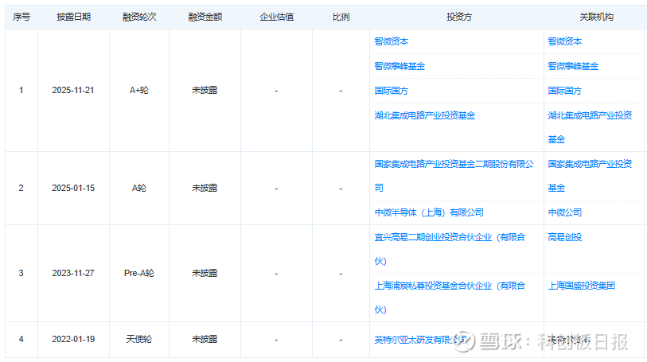Open 国际国方 link in 投资方 column
Image resolution: width=647 pixels, height=362 pixels.
tap(392, 91)
